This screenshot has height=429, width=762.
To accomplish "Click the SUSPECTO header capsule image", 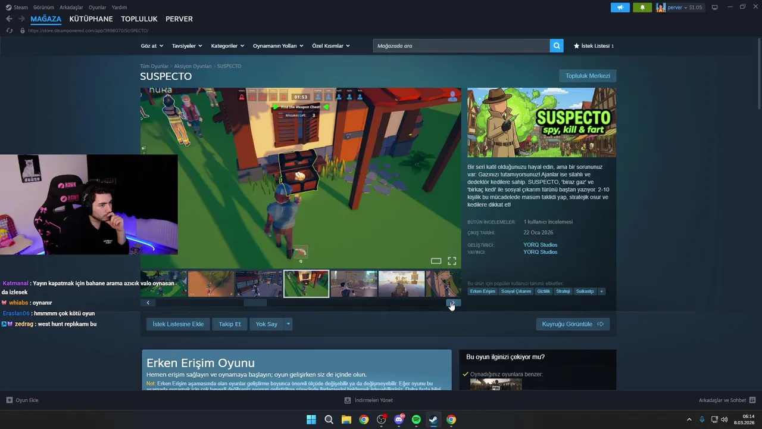I will [542, 122].
